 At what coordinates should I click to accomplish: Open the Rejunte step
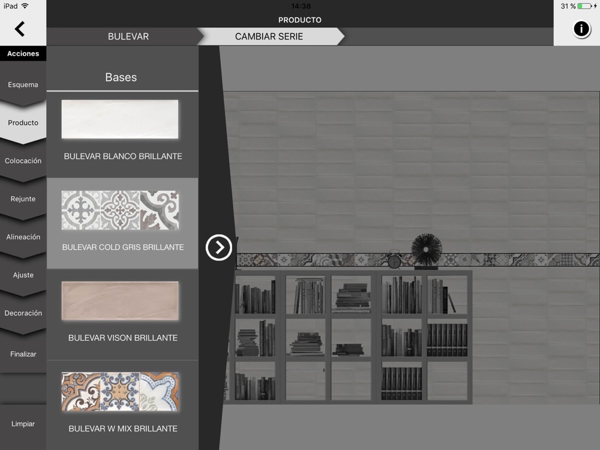pos(23,199)
